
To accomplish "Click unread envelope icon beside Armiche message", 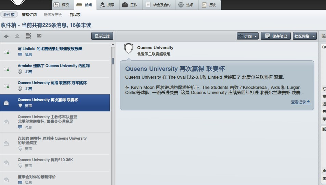I will tap(6, 69).
